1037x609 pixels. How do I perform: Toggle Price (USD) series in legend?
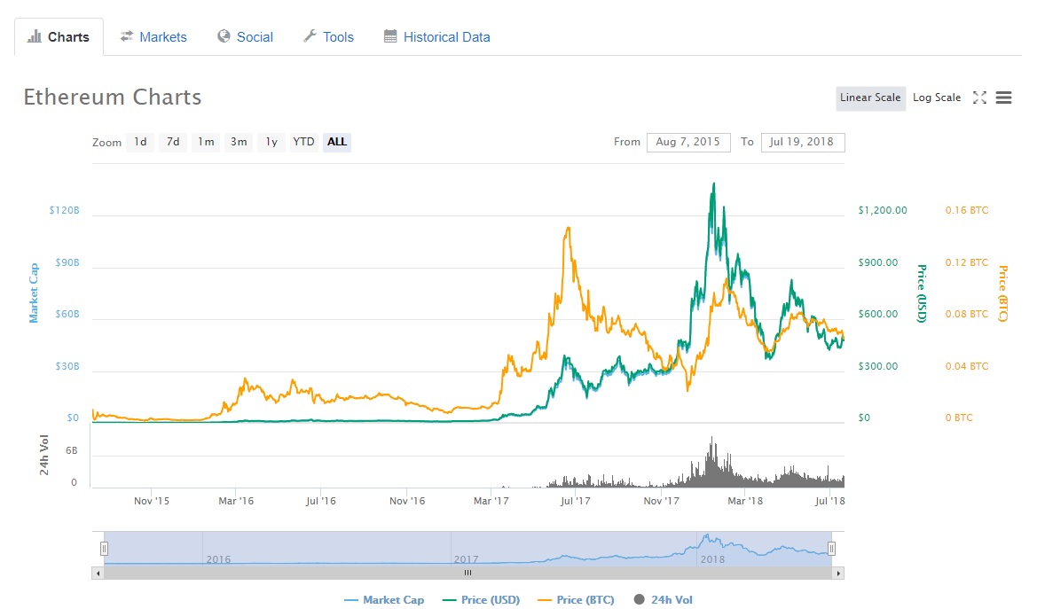481,600
